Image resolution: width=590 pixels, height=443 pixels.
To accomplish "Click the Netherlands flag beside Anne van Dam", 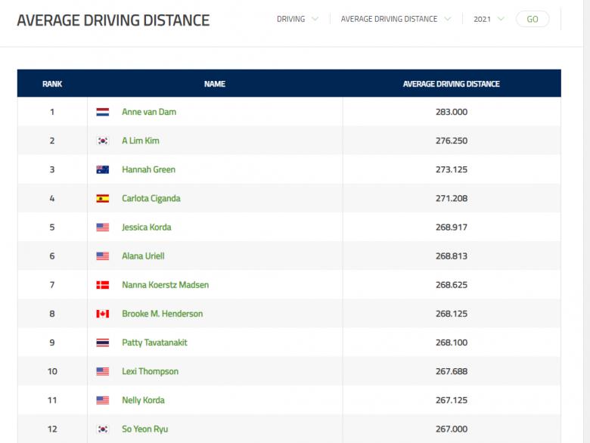I will 103,112.
